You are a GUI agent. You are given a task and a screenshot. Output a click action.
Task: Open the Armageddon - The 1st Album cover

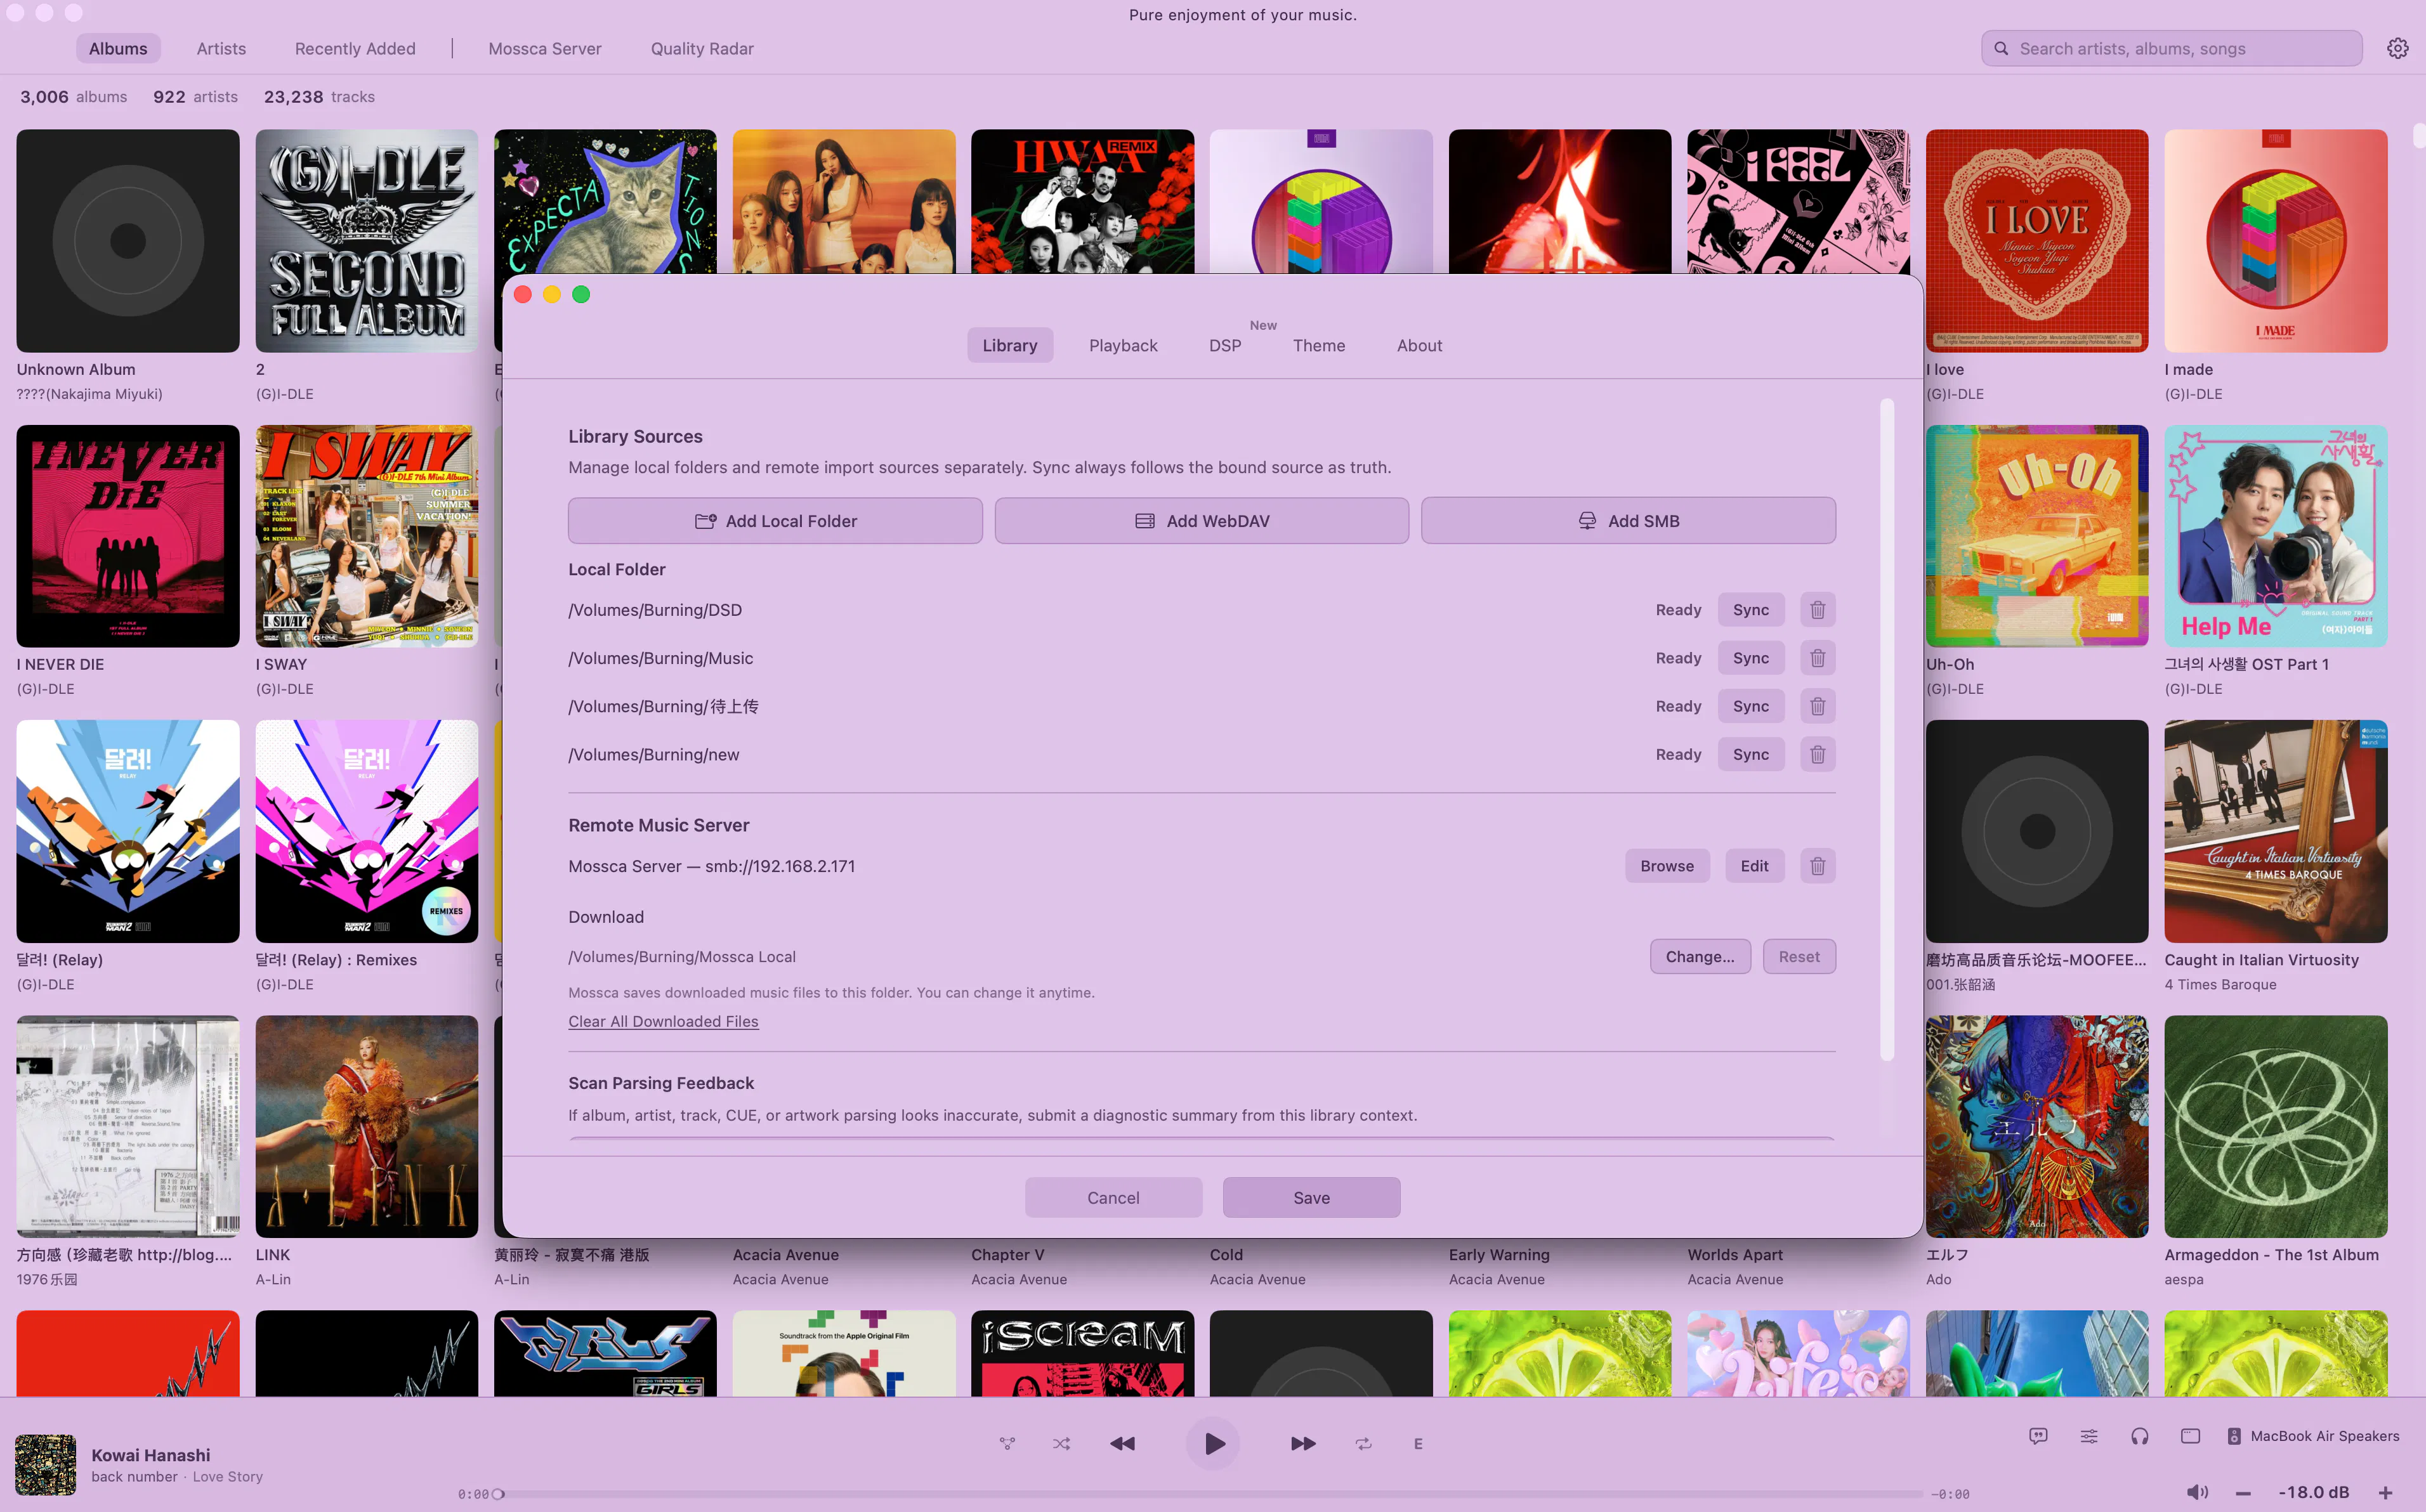point(2276,1127)
